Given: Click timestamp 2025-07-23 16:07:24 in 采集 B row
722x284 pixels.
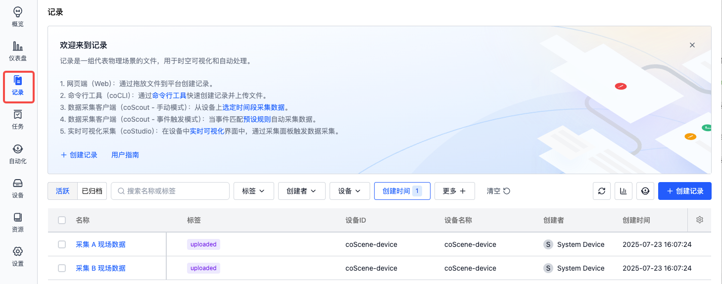Looking at the screenshot, I should (657, 268).
